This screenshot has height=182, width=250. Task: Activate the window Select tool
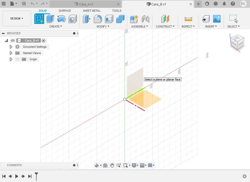pyautogui.click(x=233, y=19)
